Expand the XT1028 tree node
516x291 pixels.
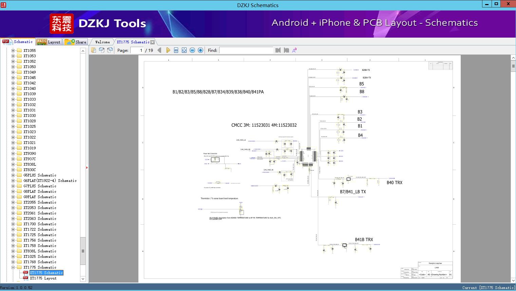[x=13, y=121]
